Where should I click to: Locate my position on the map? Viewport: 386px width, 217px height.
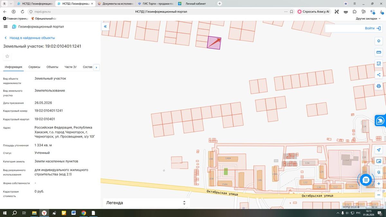379,150
